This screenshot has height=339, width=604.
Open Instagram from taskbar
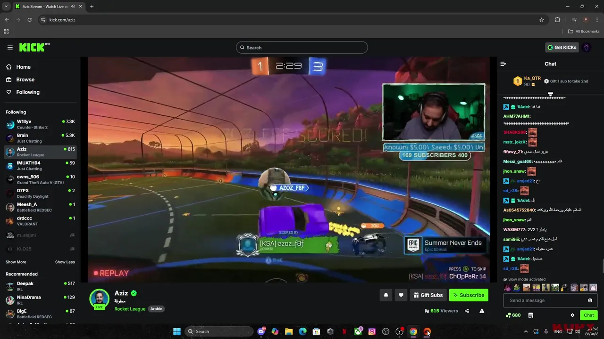(372, 331)
